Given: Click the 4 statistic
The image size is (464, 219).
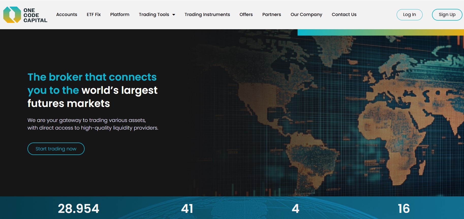Looking at the screenshot, I should (x=296, y=209).
